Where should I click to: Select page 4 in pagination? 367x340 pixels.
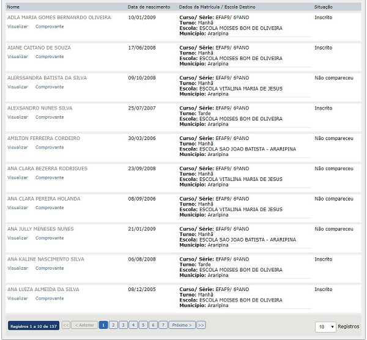pyautogui.click(x=133, y=325)
